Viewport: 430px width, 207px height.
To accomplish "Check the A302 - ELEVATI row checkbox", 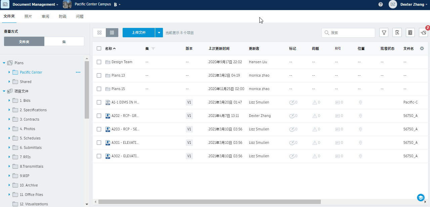I will [99, 156].
